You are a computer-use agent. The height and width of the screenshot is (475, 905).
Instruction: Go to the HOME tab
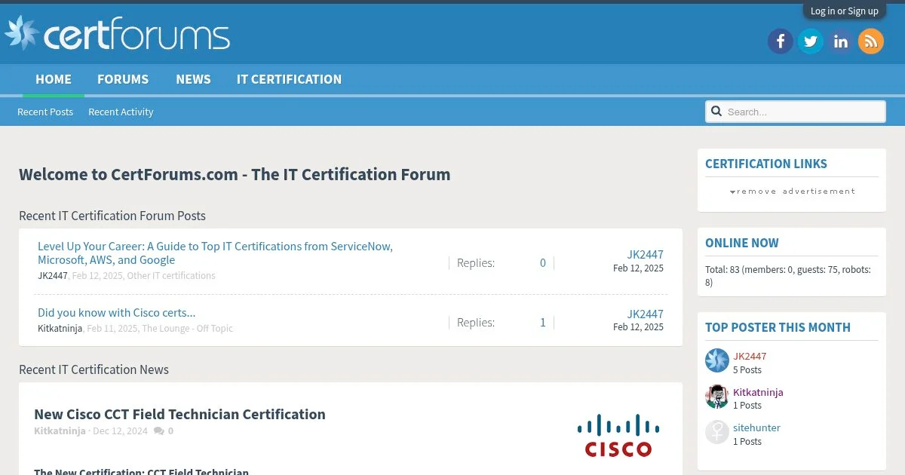pos(54,79)
